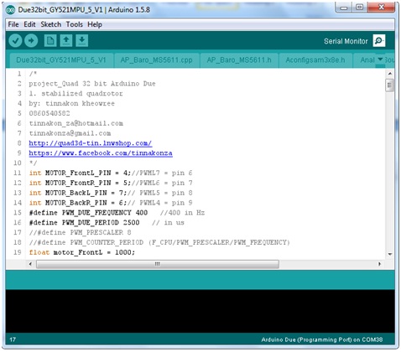
Task: Click the text 'tinnakon_za@hotmail.com'
Action: (x=76, y=123)
